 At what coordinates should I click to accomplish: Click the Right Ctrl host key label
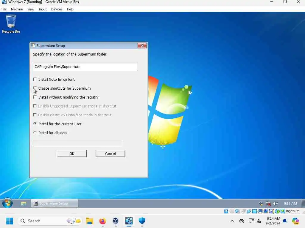click(x=292, y=211)
